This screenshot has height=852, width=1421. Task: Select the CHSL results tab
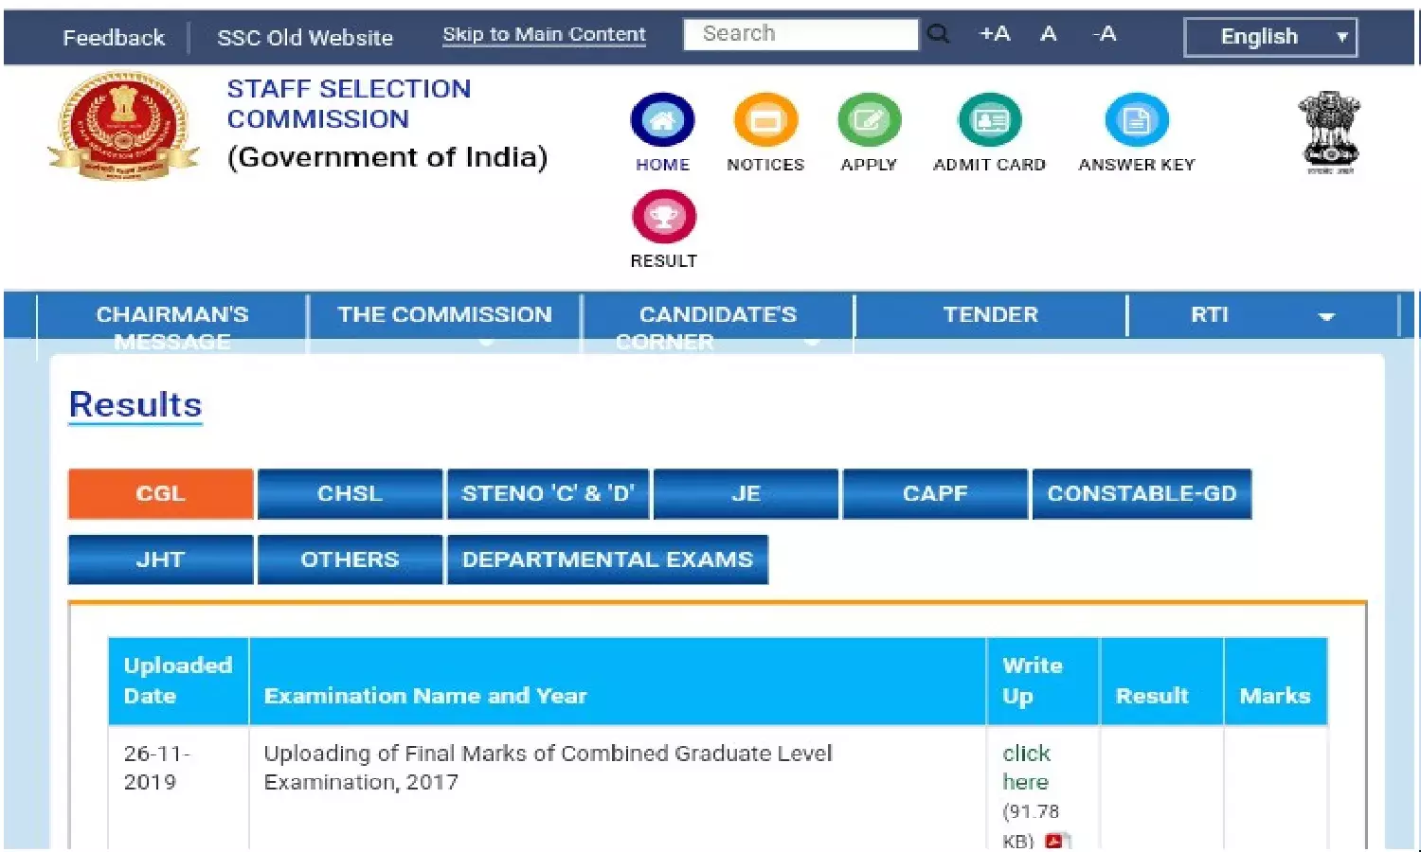(350, 494)
